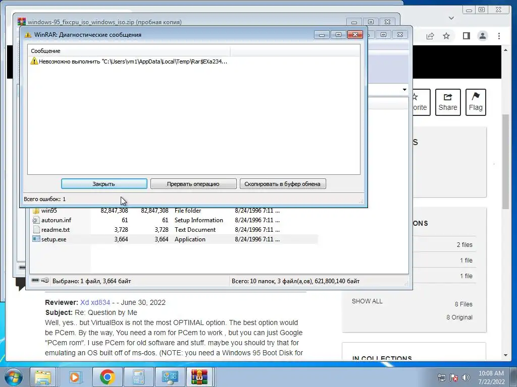Open reviewer link Xd xd834

95,302
